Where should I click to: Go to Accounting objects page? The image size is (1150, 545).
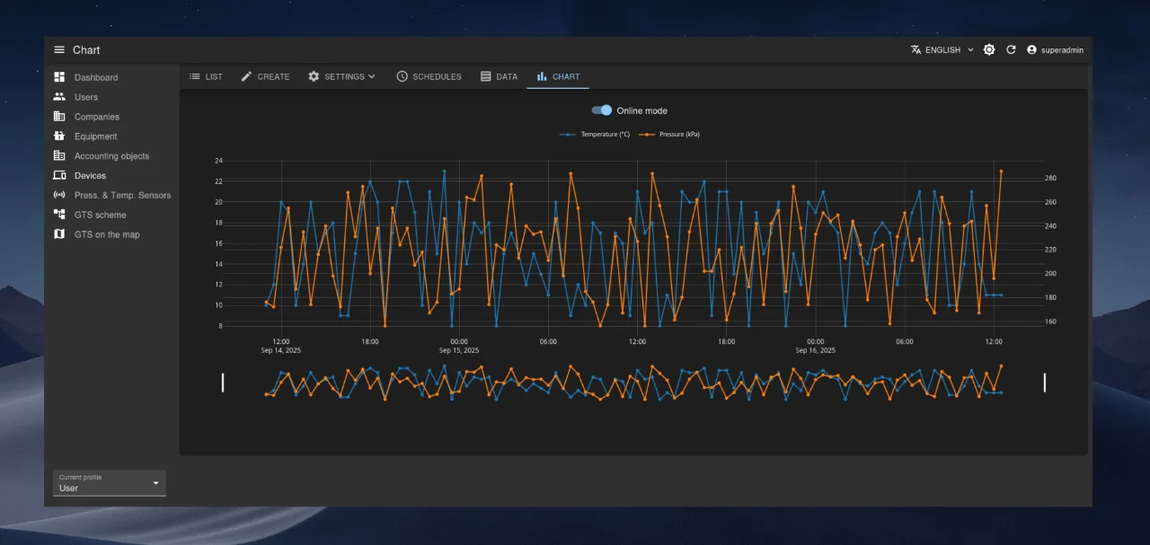(111, 156)
